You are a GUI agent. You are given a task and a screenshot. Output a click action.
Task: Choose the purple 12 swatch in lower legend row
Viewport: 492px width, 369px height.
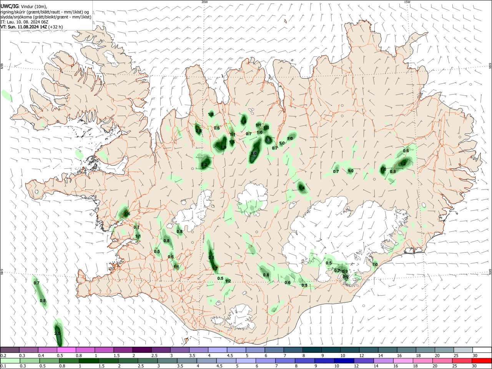click(363, 361)
